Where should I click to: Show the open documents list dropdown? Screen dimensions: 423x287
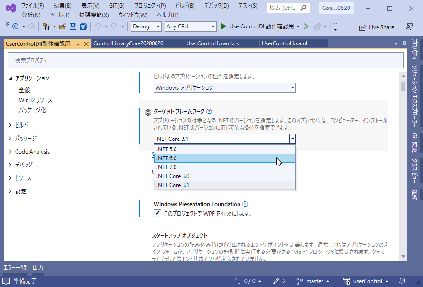tap(396, 43)
